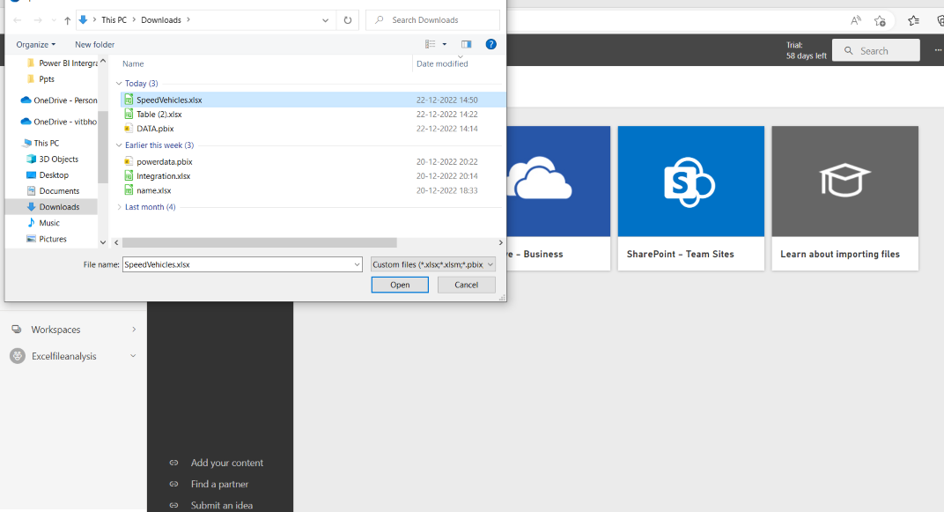Click the Add your content link
The height and width of the screenshot is (512, 944).
(227, 463)
